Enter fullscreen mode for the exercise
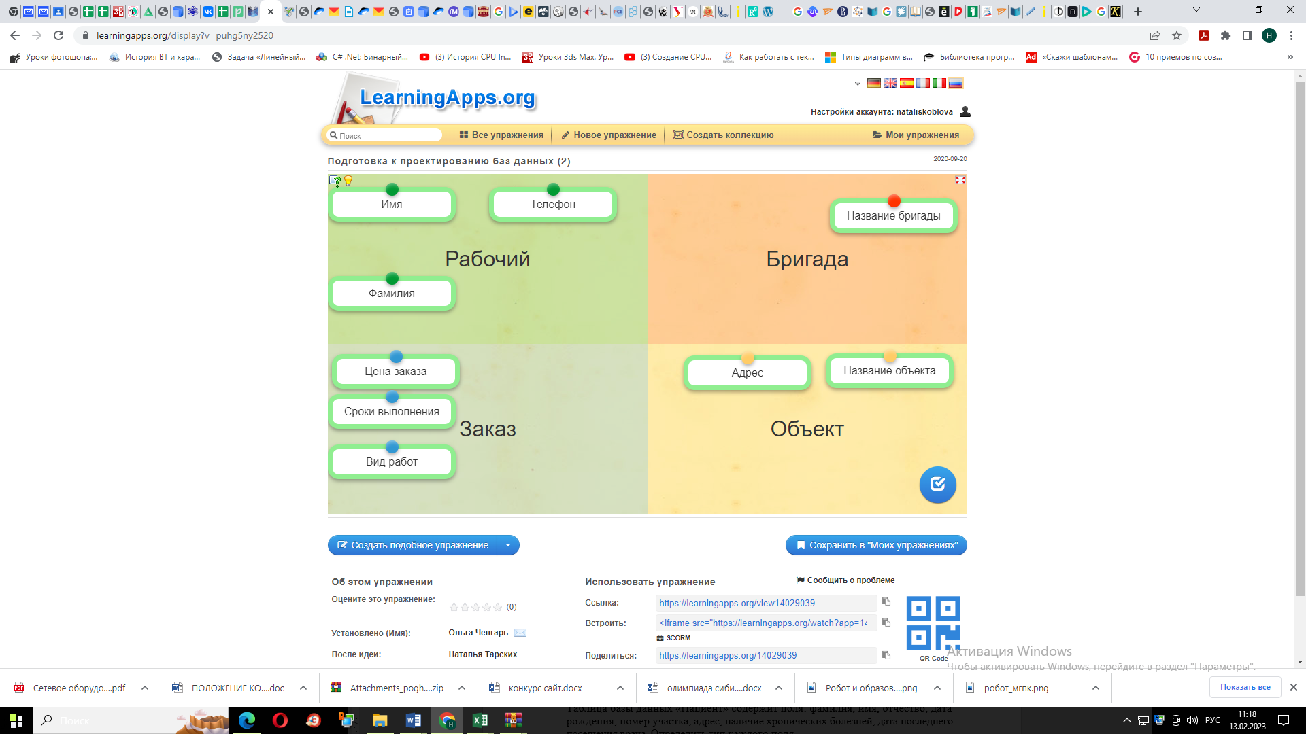Viewport: 1306px width, 734px height. click(960, 180)
